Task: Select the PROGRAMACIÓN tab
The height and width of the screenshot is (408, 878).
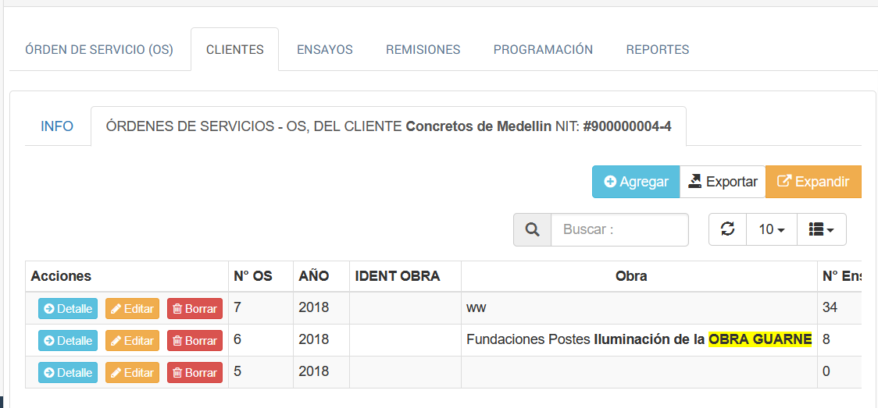Action: [543, 49]
